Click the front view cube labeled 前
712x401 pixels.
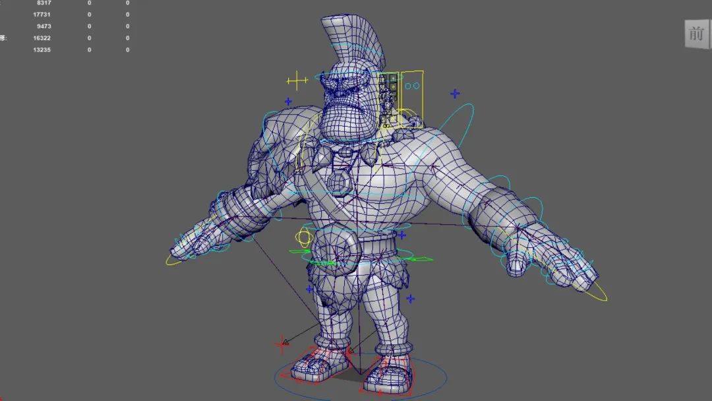pyautogui.click(x=697, y=34)
